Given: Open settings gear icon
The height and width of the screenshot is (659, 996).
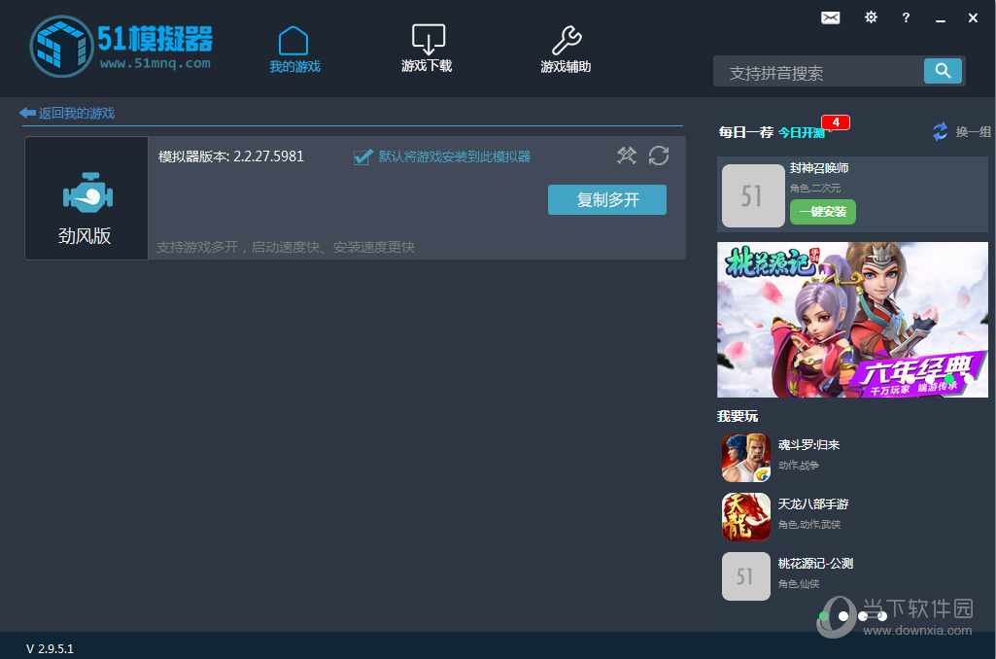Looking at the screenshot, I should point(871,17).
